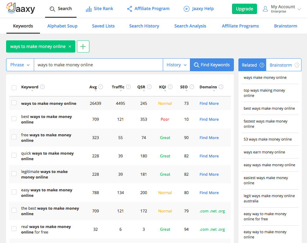Click the Search magnifier icon in top navigation
The image size is (307, 243).
click(52, 9)
